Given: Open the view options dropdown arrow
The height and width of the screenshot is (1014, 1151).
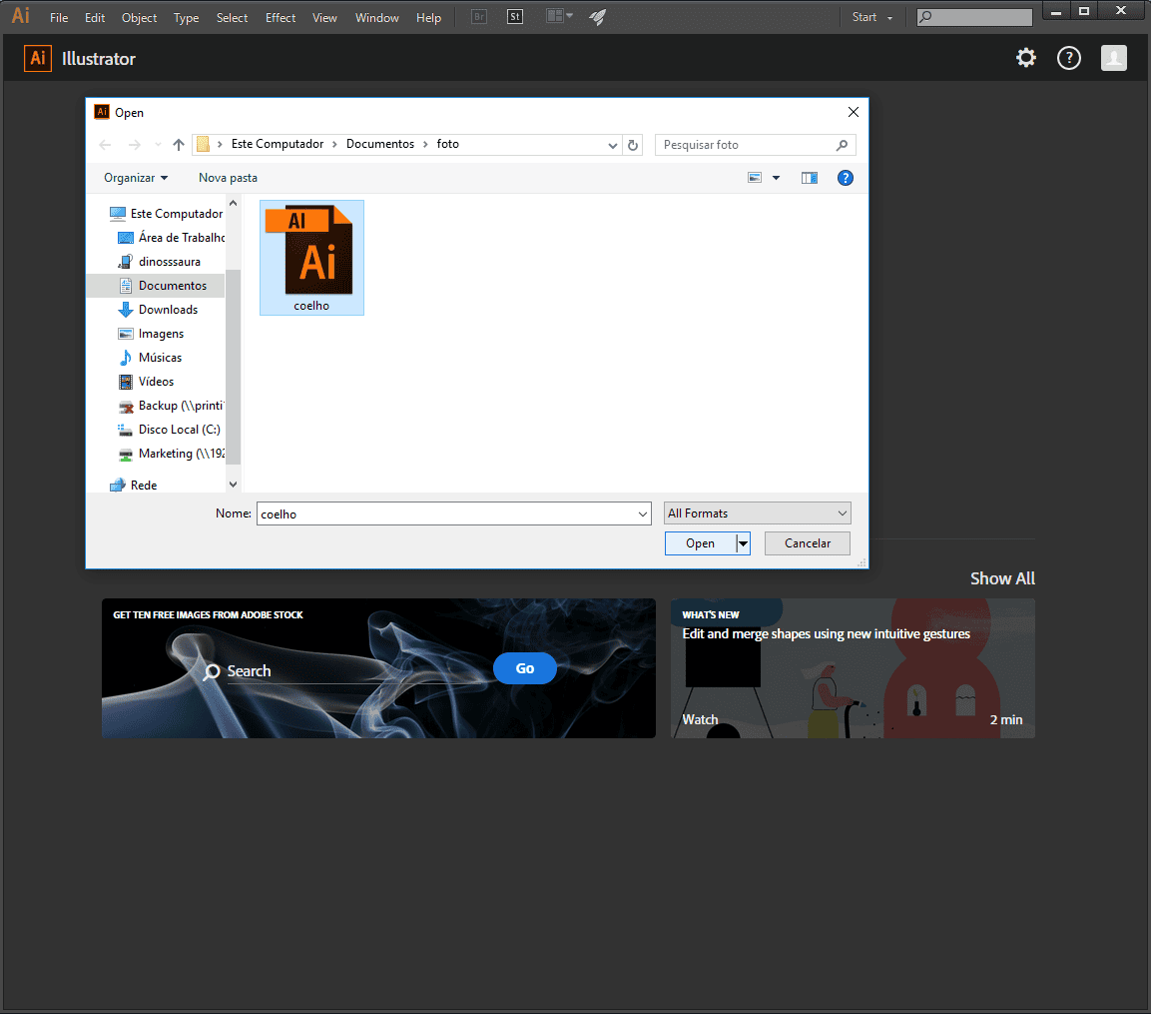Looking at the screenshot, I should [776, 178].
